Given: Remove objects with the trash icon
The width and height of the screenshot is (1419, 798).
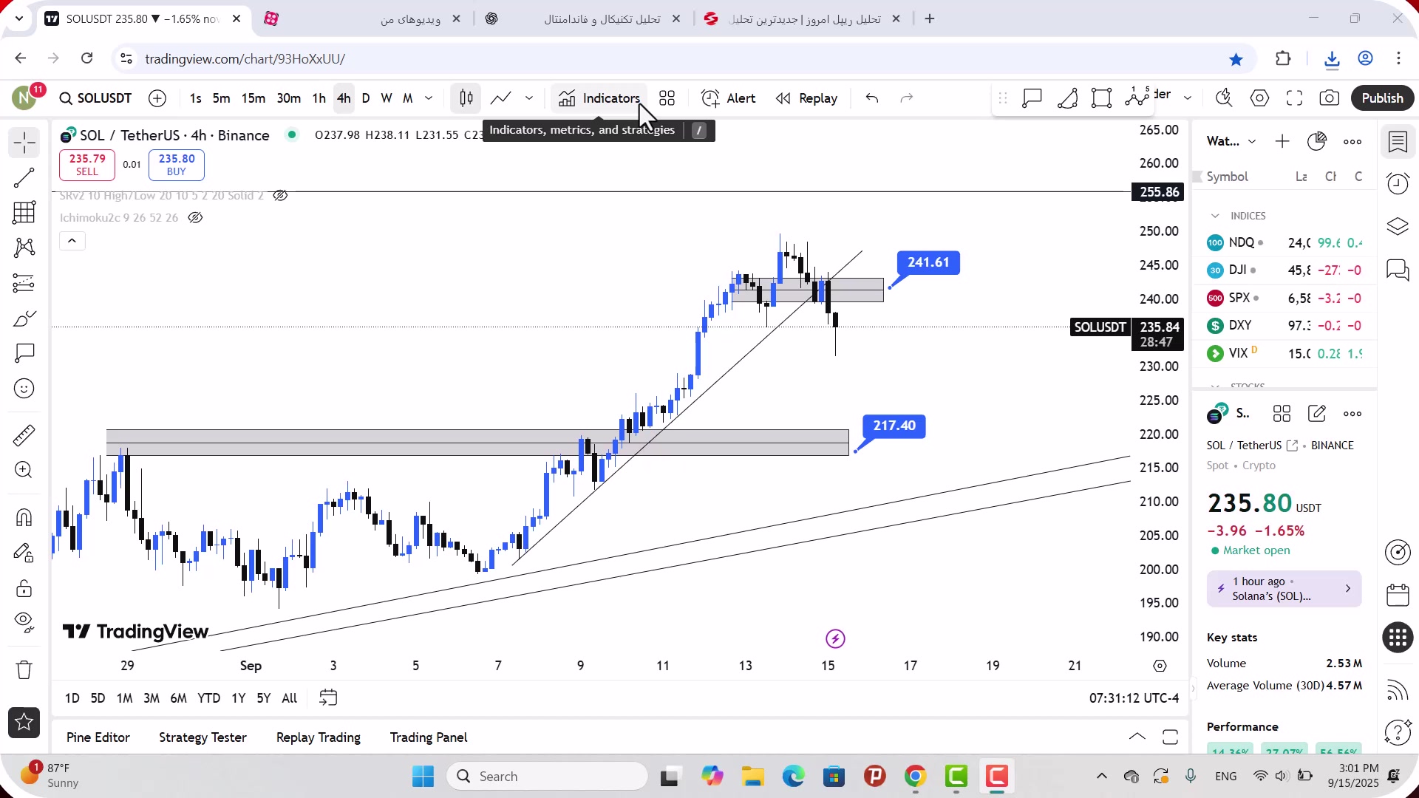Looking at the screenshot, I should point(24,670).
